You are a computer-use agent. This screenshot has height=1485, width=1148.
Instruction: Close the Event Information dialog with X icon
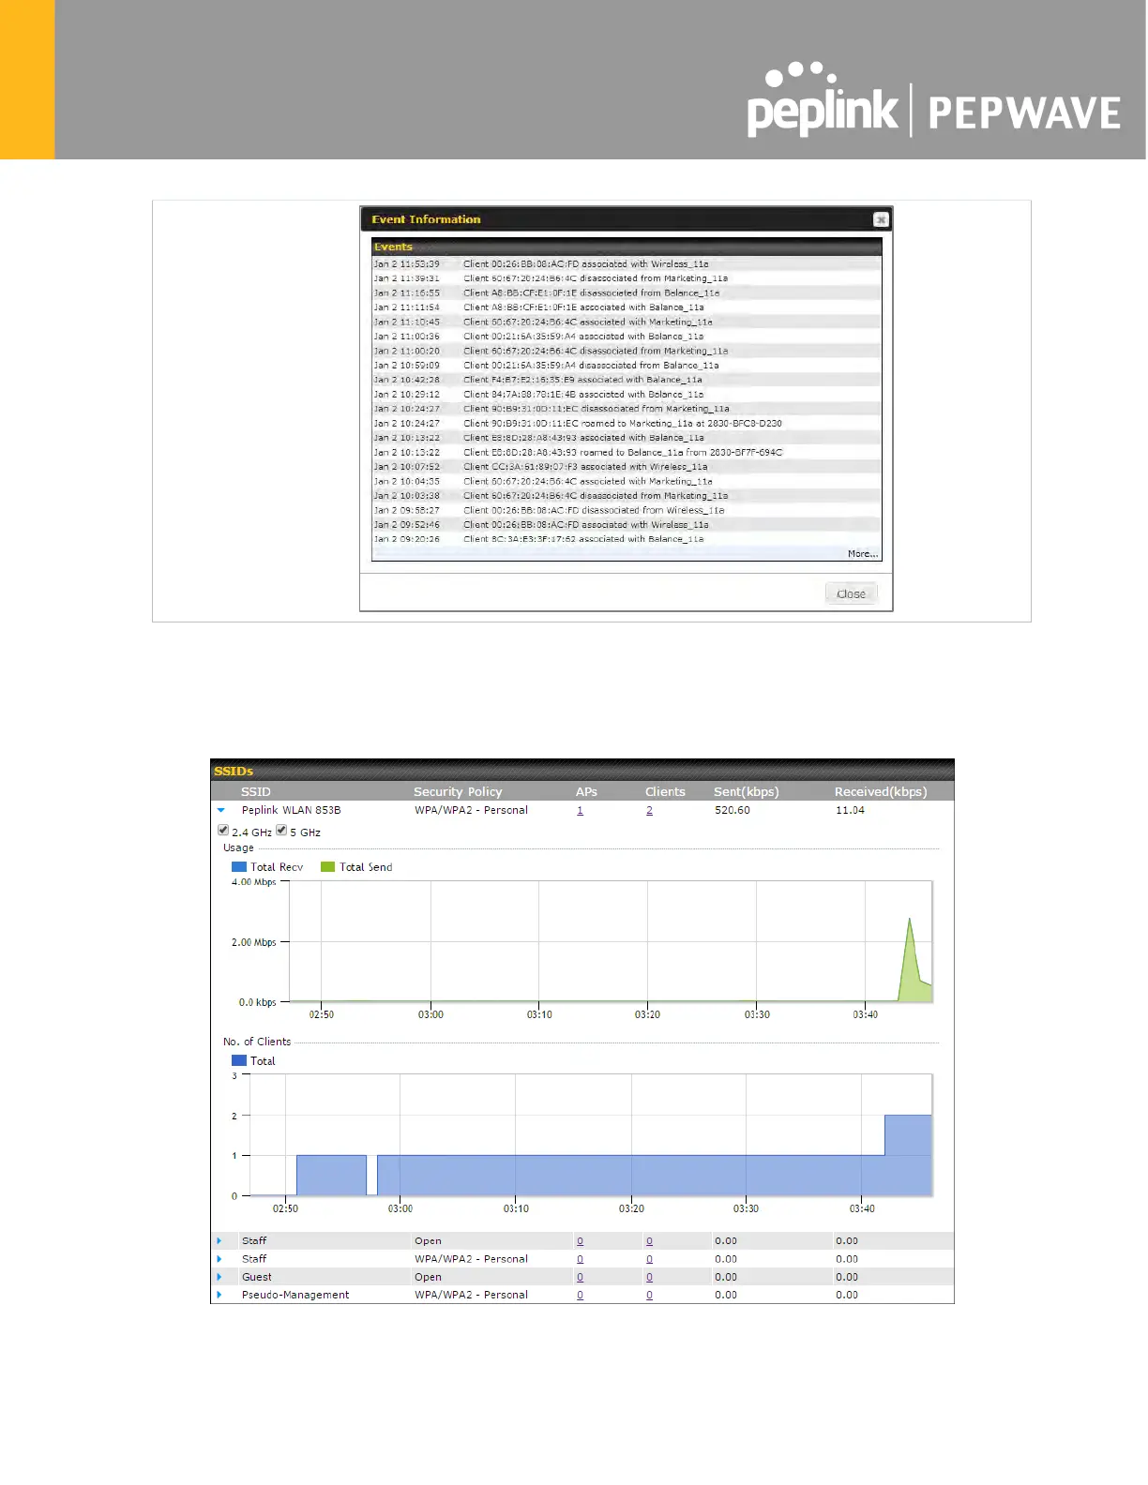pos(880,219)
